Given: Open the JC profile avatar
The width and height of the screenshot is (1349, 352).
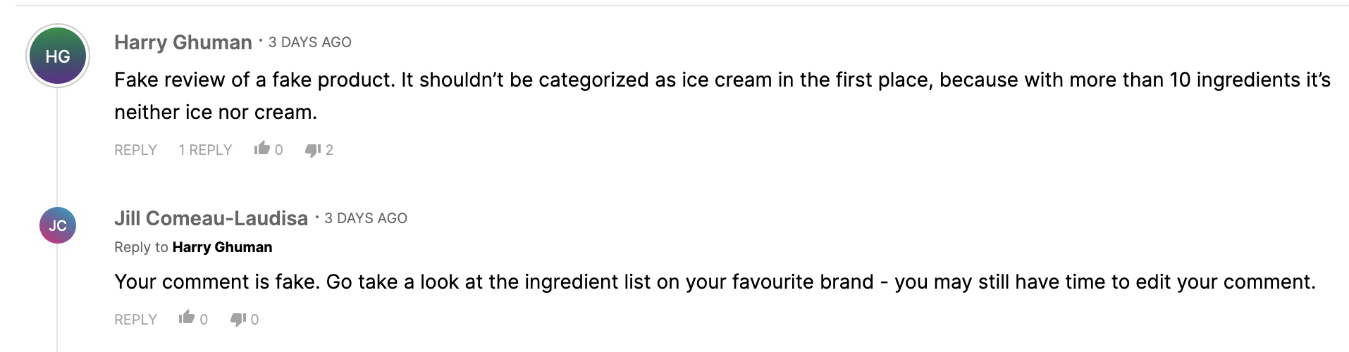Looking at the screenshot, I should click(58, 225).
